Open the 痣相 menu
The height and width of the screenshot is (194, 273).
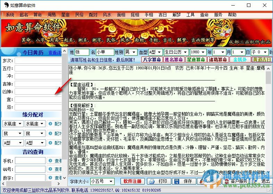click(x=135, y=15)
